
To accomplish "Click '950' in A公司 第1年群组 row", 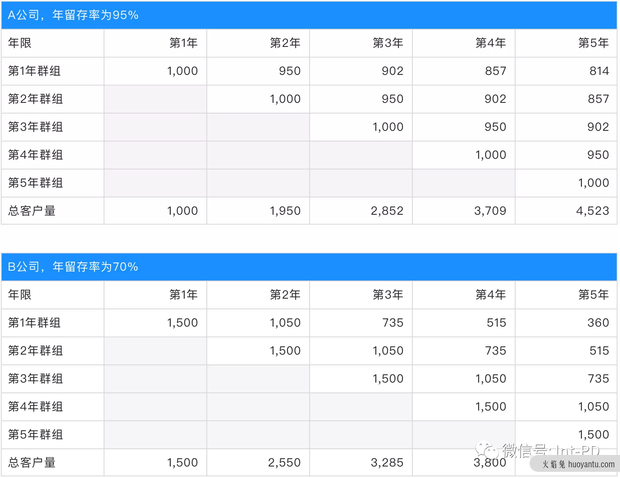I will pos(290,71).
